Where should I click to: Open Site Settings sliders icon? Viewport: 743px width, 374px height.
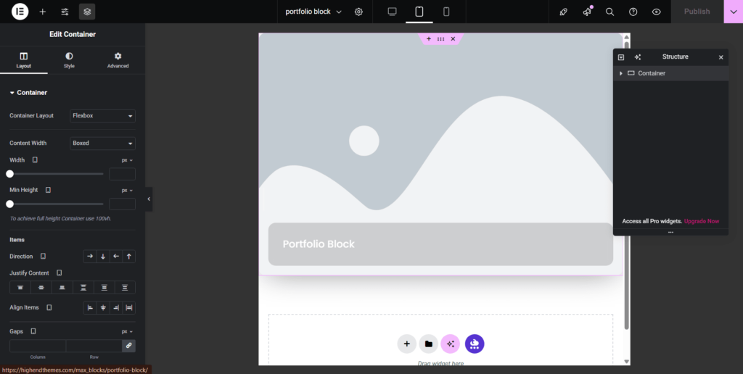(x=65, y=12)
